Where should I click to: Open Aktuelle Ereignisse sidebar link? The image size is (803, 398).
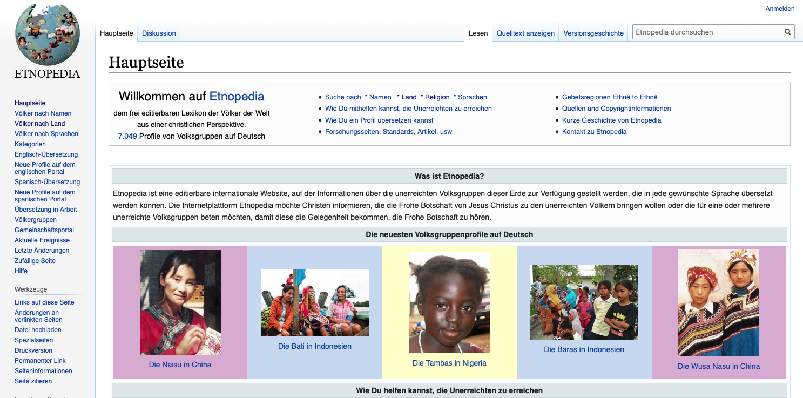click(x=42, y=240)
